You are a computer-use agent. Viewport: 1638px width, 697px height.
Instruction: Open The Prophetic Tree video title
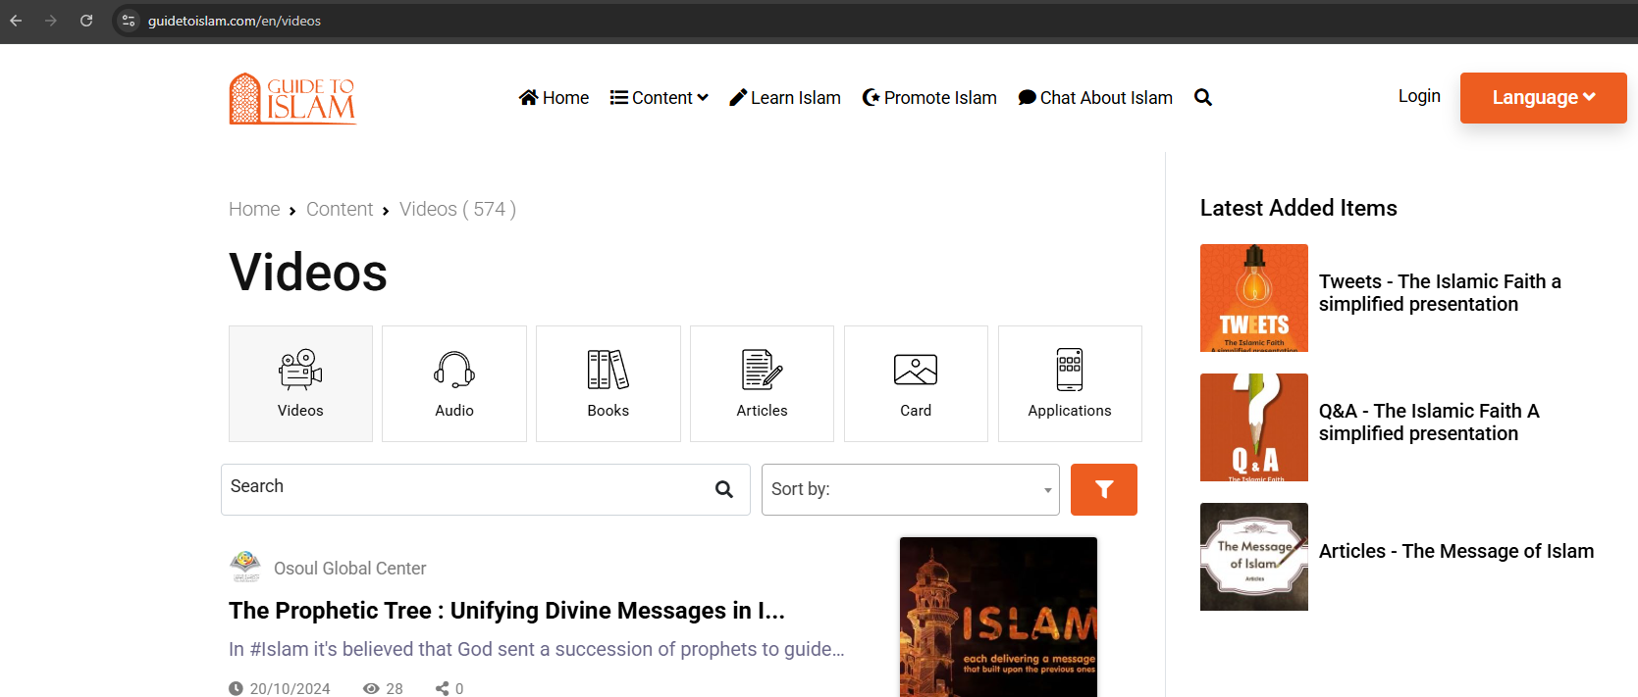tap(506, 611)
